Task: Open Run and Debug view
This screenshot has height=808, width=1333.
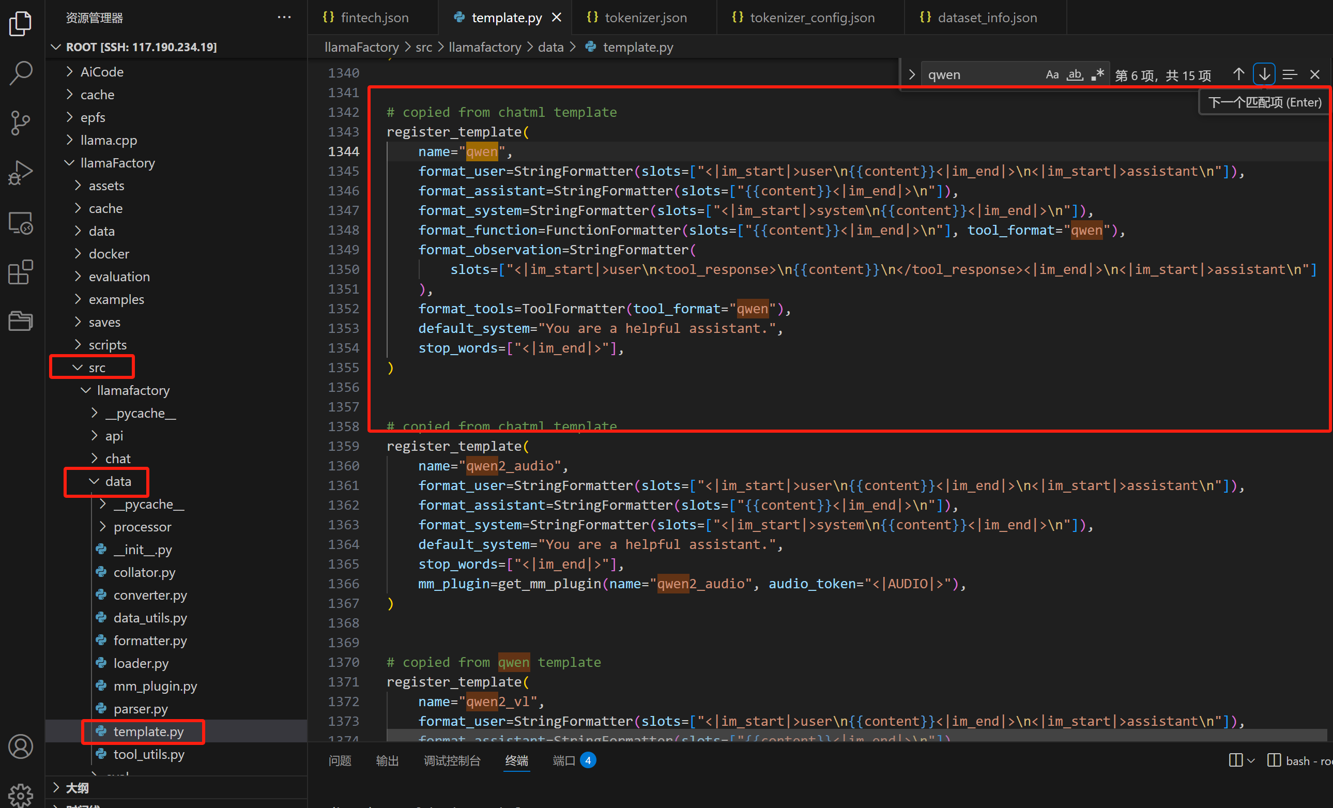Action: tap(21, 173)
